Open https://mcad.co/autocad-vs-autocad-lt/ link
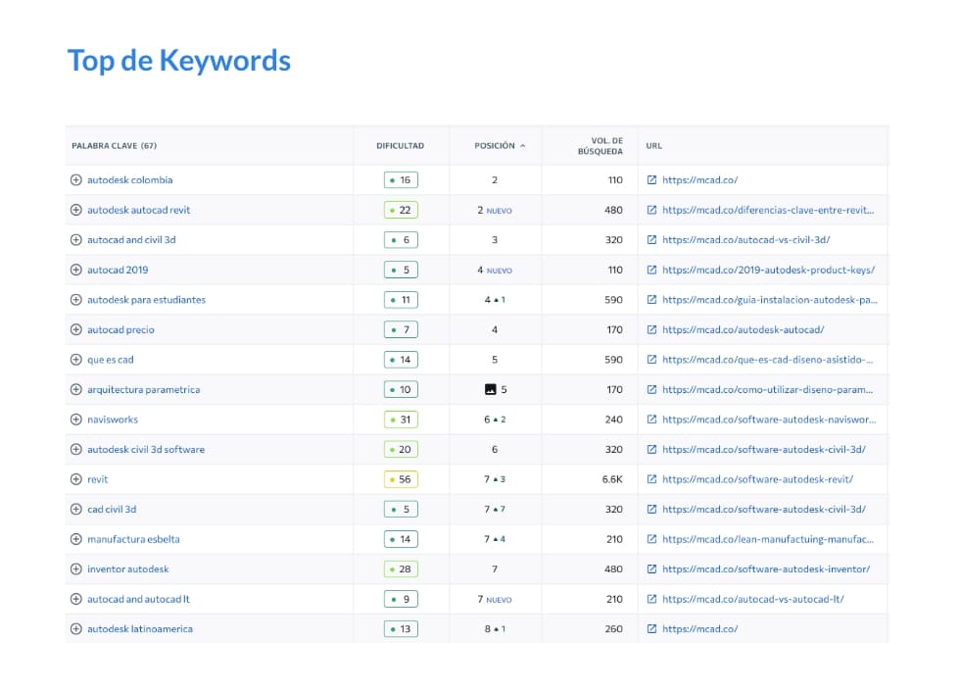 (753, 600)
